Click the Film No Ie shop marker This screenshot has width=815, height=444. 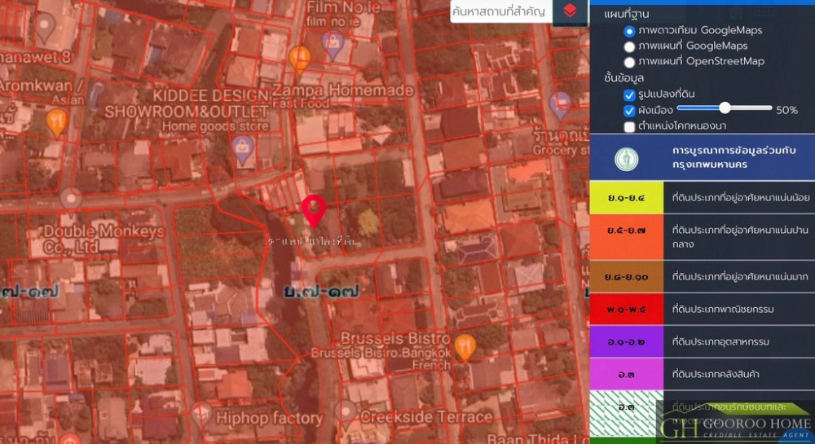(332, 45)
